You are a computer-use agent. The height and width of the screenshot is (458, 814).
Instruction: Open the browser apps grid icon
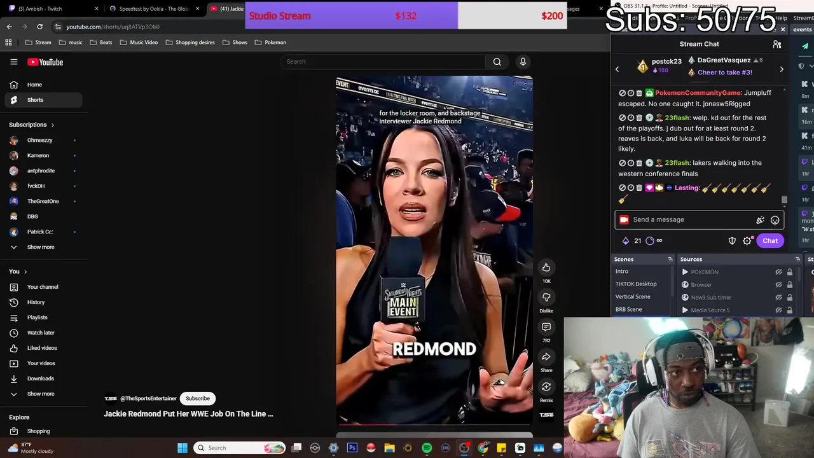(8, 43)
